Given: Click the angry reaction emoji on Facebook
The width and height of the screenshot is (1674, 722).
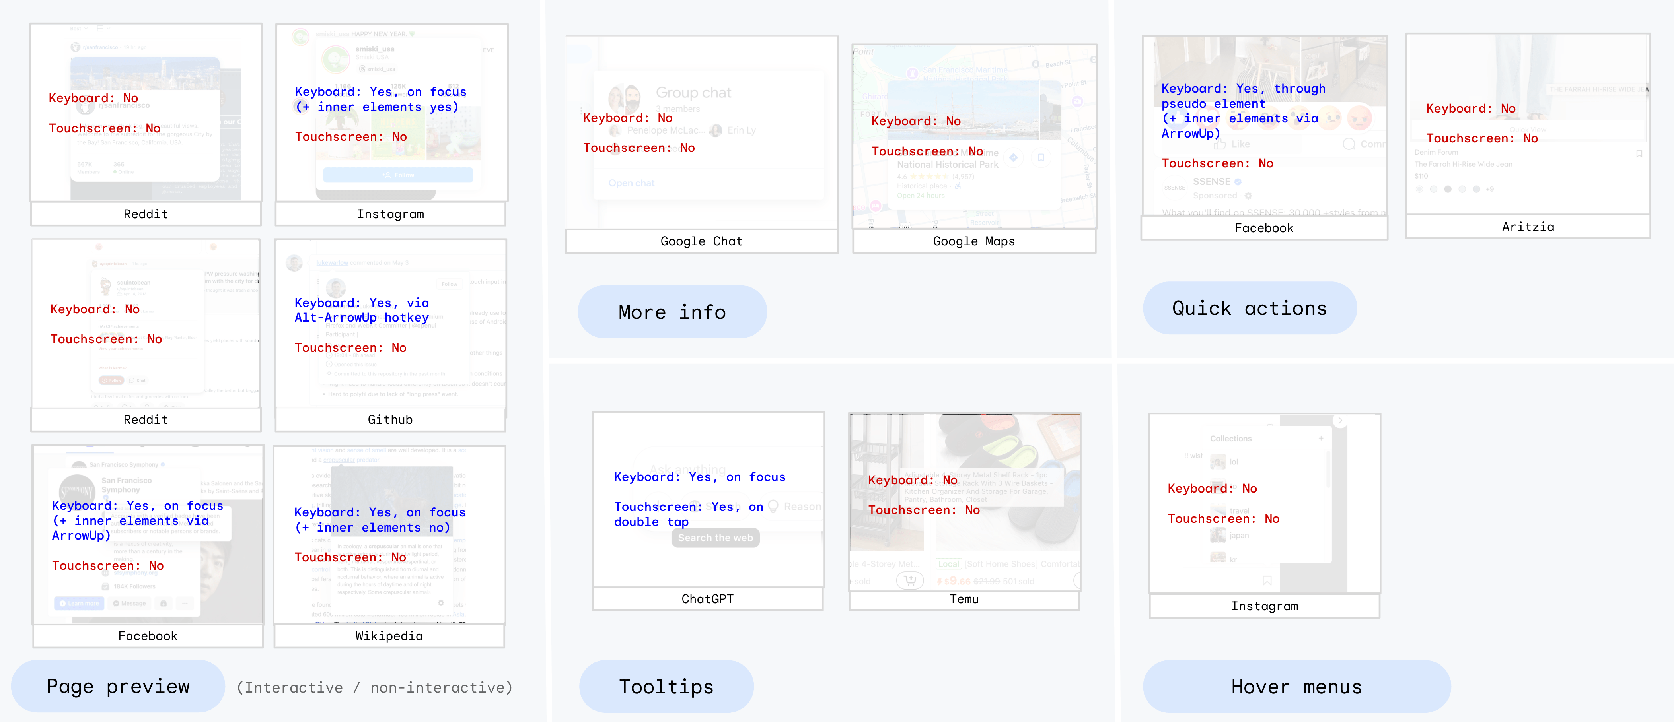Looking at the screenshot, I should point(1361,118).
